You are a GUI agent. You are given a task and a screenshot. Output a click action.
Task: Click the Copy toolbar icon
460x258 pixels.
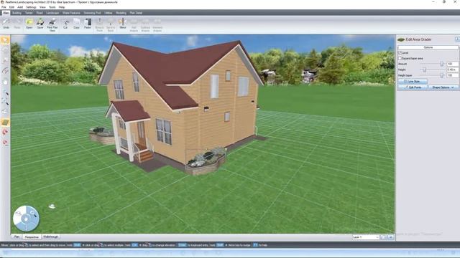(x=77, y=24)
